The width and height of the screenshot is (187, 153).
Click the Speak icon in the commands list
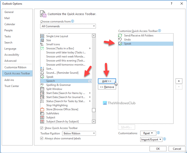[42, 77]
